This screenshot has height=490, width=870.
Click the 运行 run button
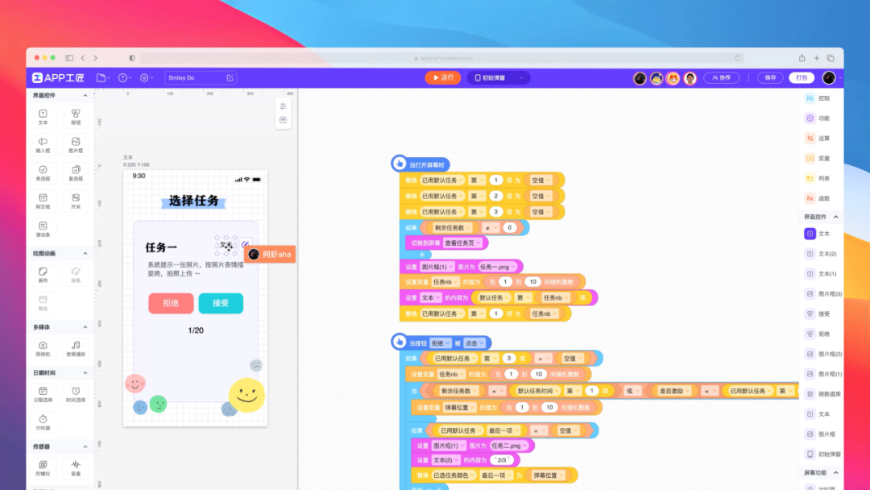[443, 77]
